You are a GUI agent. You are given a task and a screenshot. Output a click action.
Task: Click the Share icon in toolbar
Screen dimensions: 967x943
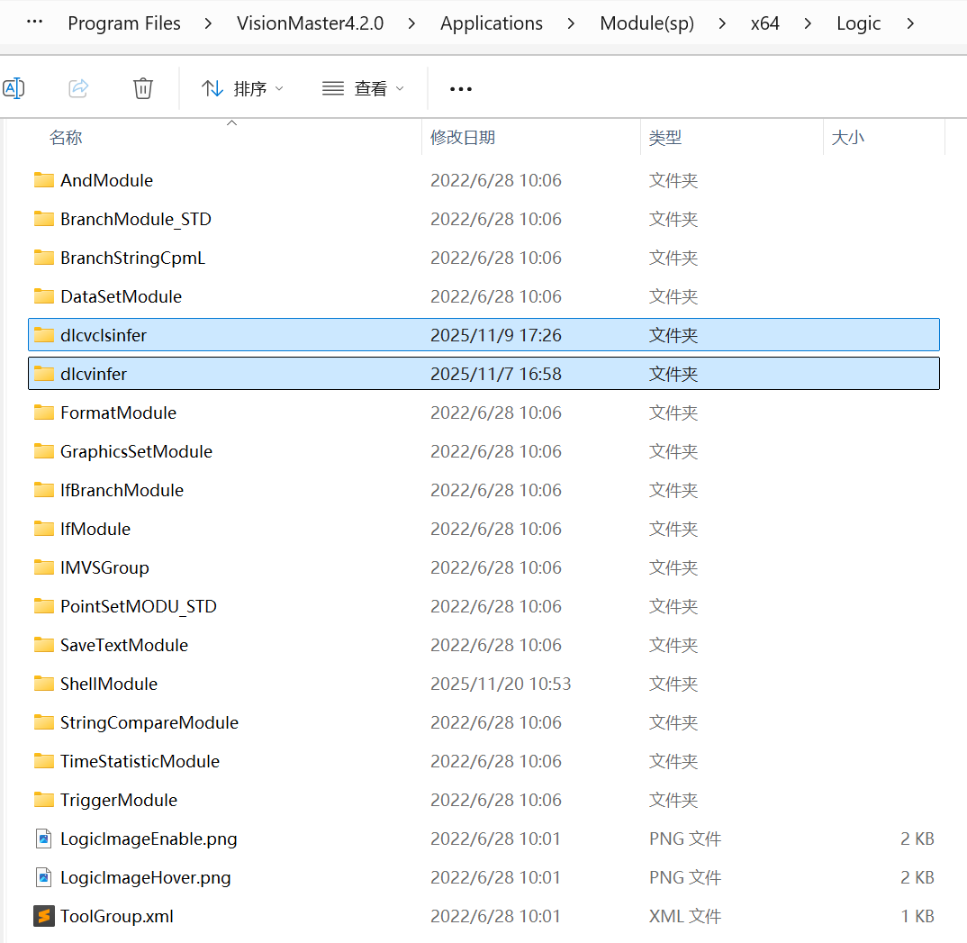[78, 88]
